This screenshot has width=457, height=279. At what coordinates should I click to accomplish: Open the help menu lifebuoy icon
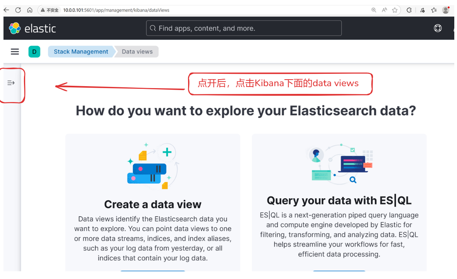pos(438,28)
